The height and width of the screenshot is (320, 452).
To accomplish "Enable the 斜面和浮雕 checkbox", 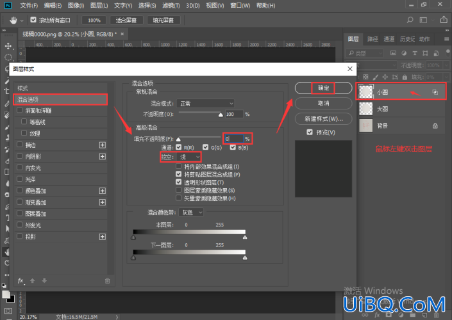I will coord(20,110).
